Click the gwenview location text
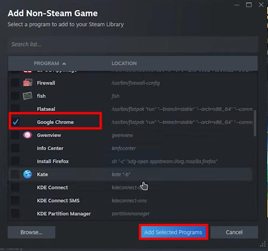 [x=122, y=135]
